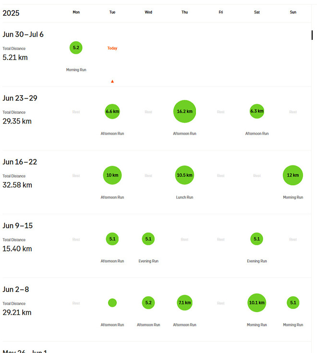Click the 6.6 km Tuesday bubble
Viewport: 317px width, 353px height.
[112, 111]
